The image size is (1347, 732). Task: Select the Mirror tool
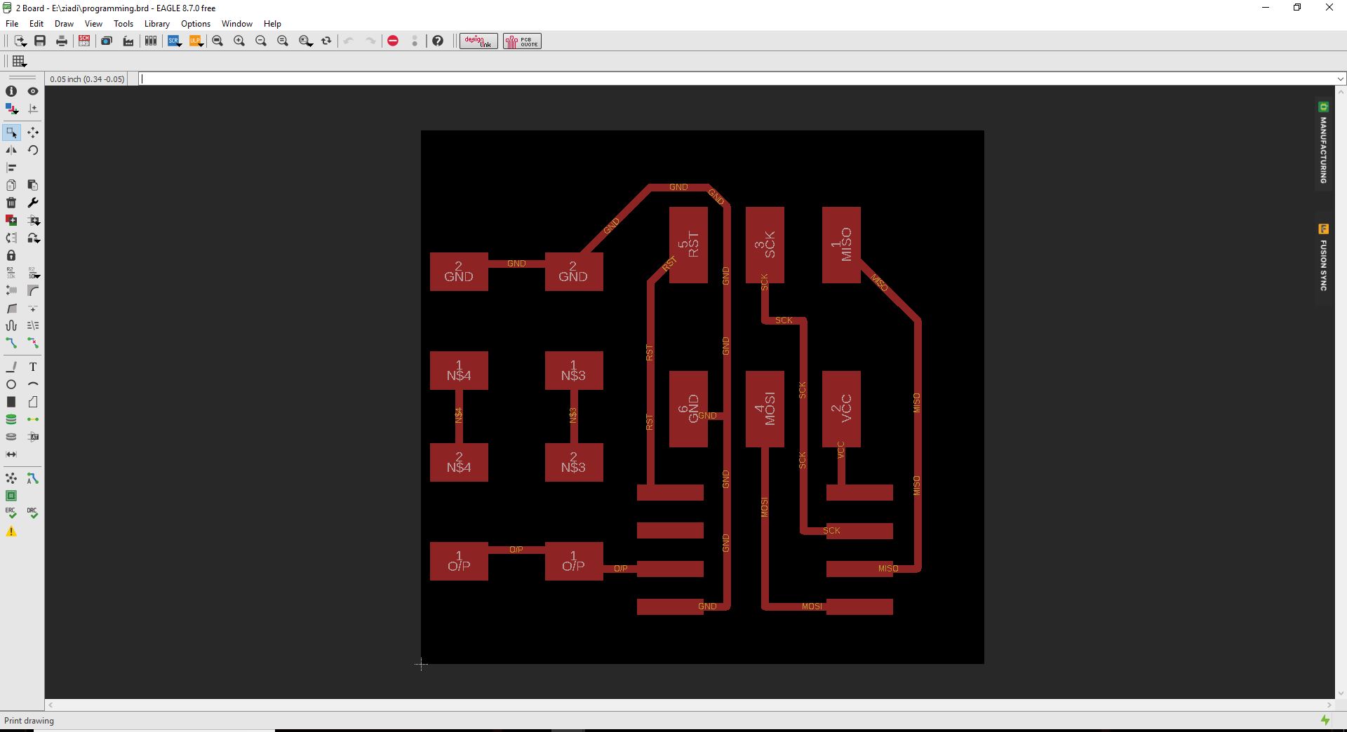tap(11, 150)
